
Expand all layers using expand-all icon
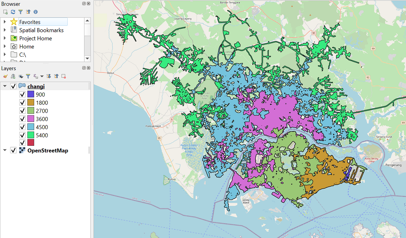point(48,76)
